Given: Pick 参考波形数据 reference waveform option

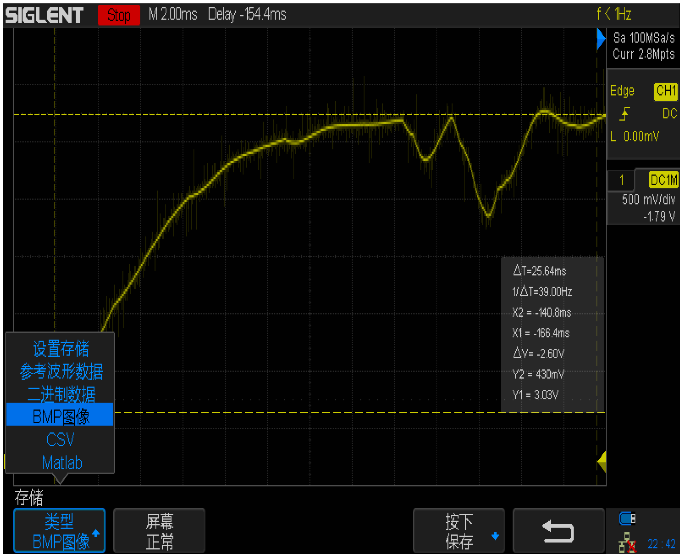Looking at the screenshot, I should click(x=61, y=371).
